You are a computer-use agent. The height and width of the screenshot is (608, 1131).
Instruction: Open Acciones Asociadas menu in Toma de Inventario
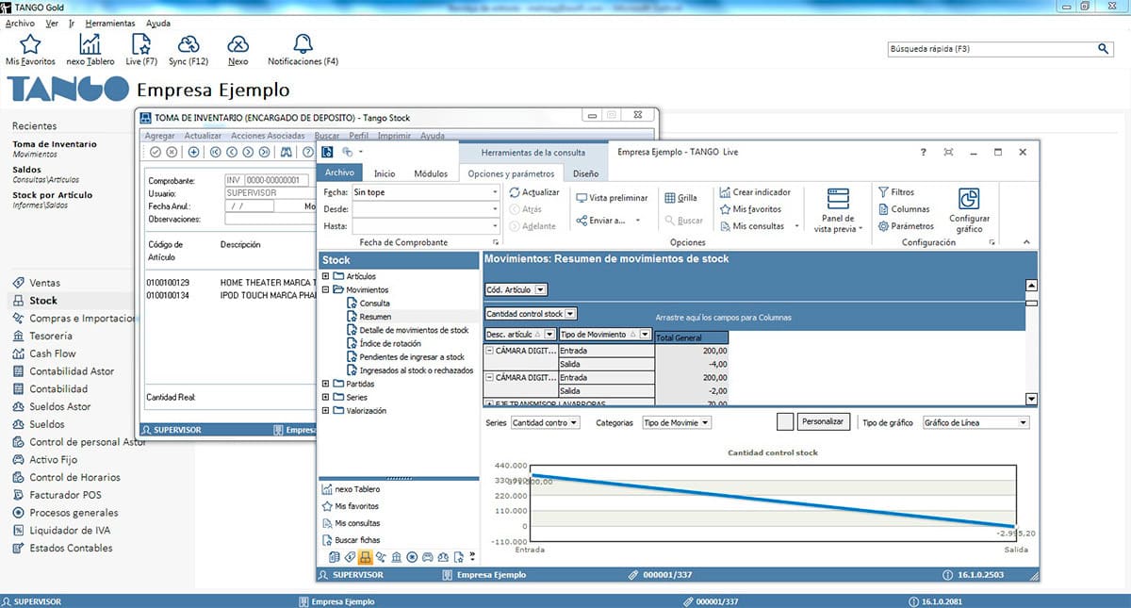pos(267,136)
